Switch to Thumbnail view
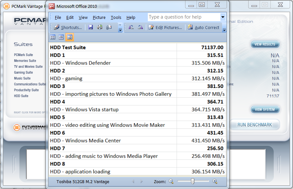The width and height of the screenshot is (293, 189). [52, 37]
